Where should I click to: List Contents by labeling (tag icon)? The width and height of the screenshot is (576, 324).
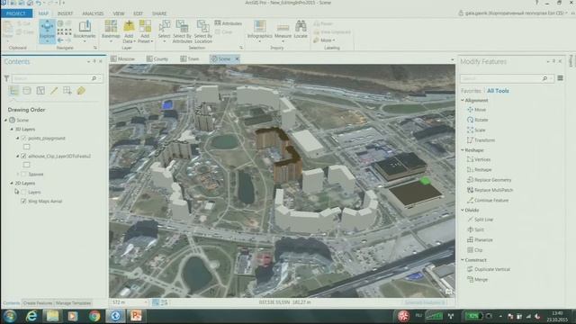click(x=81, y=90)
